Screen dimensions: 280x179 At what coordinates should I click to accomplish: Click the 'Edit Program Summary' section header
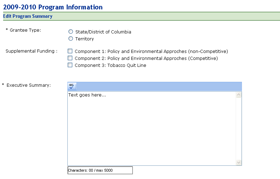(x=28, y=16)
